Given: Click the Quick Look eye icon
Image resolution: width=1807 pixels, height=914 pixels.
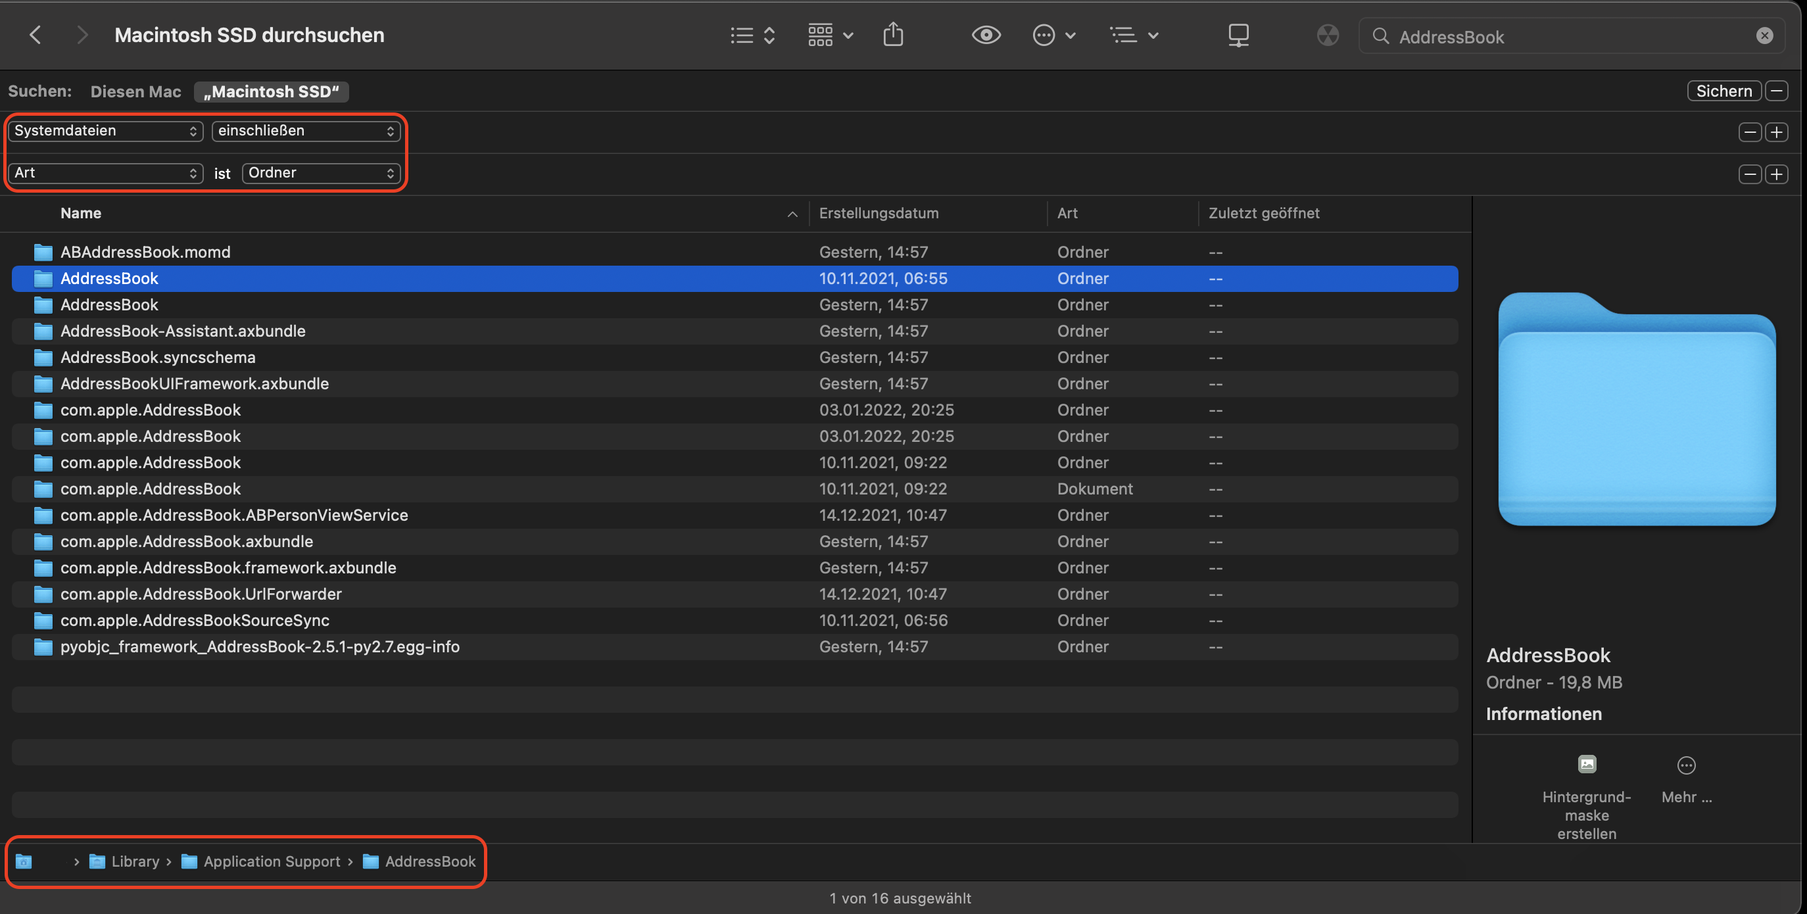Looking at the screenshot, I should pos(986,35).
